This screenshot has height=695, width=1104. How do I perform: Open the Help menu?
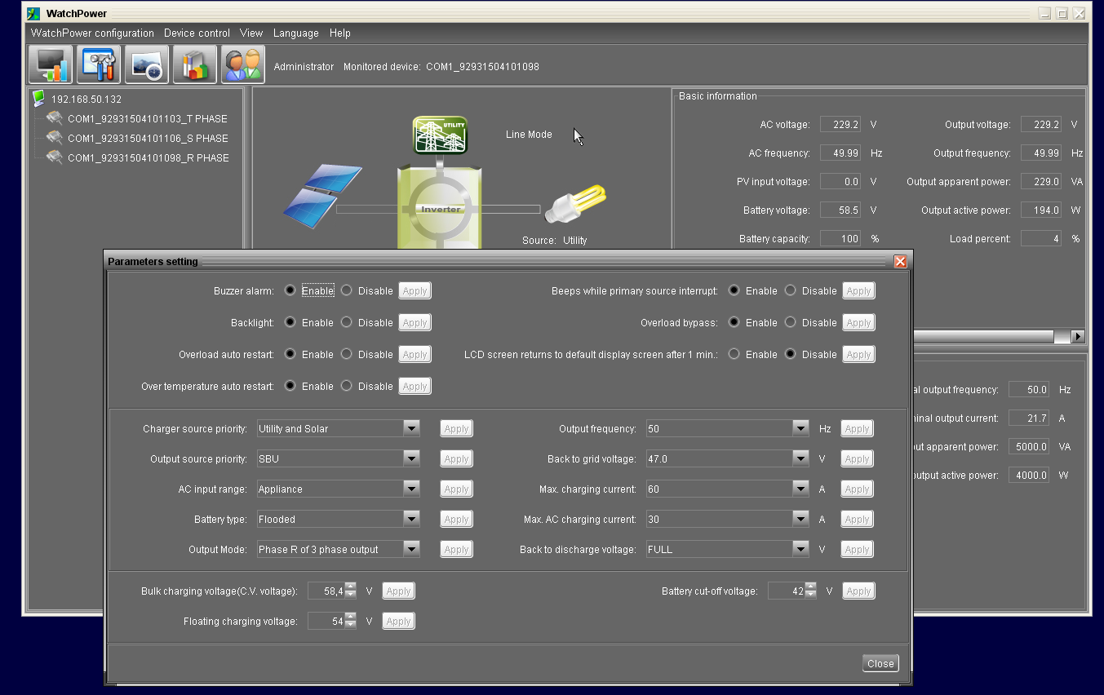[340, 33]
